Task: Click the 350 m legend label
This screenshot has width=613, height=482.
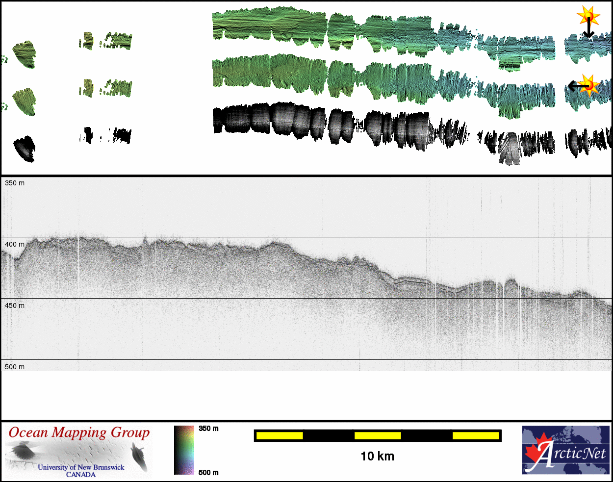Action: 208,429
